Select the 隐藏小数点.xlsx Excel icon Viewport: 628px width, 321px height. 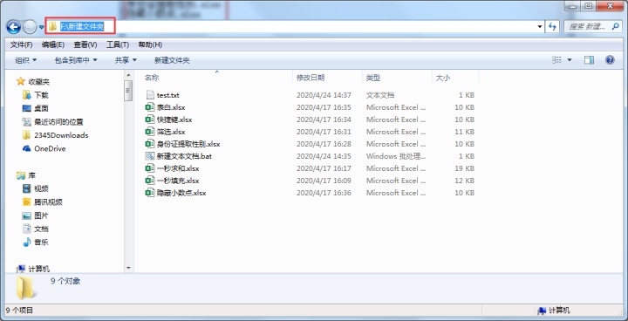click(150, 193)
